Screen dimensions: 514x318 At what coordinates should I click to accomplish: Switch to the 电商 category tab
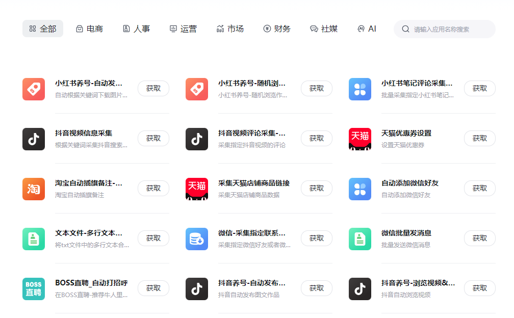point(90,29)
